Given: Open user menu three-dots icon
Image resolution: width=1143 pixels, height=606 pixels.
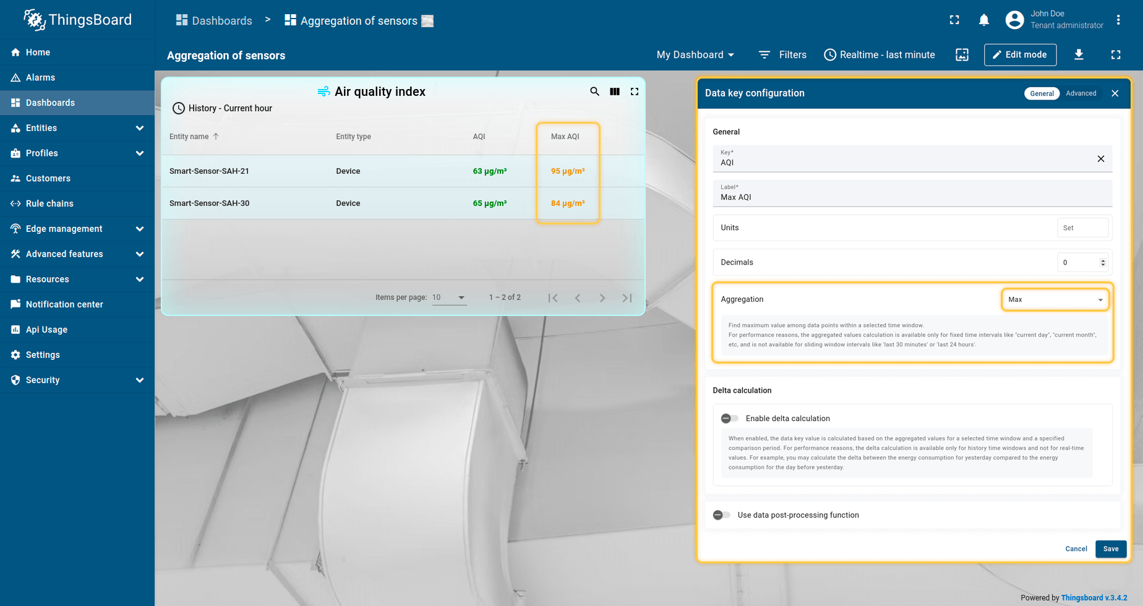Looking at the screenshot, I should click(x=1118, y=20).
